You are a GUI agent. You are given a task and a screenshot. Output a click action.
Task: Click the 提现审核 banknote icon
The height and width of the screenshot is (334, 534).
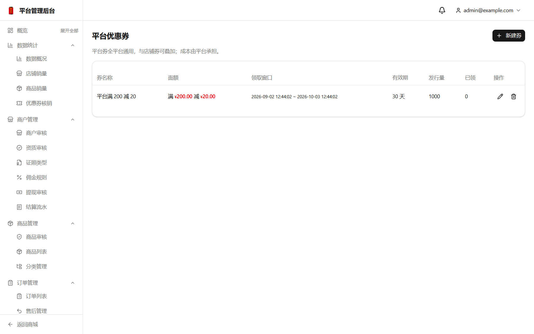(19, 192)
